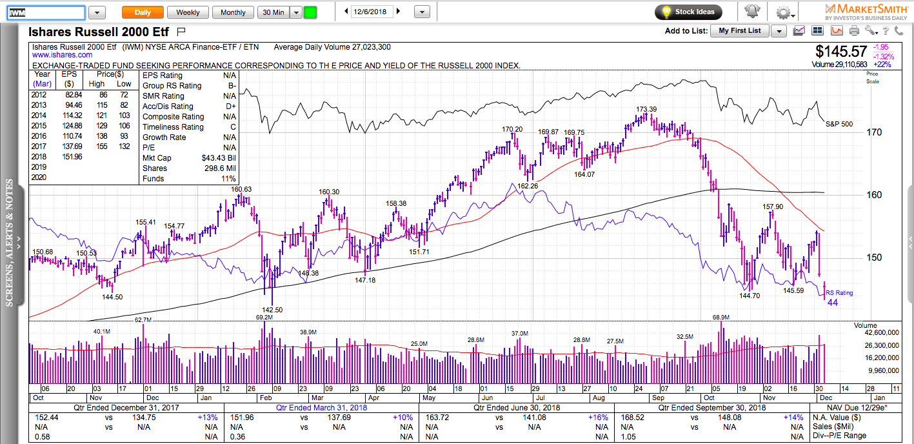Toggle the green real-time indicator square
Image resolution: width=914 pixels, height=444 pixels.
310,12
